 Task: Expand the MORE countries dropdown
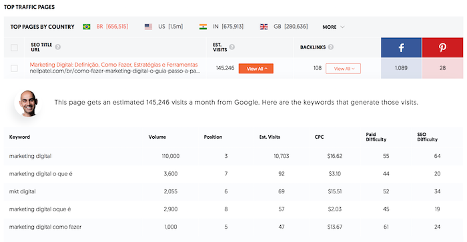tap(334, 27)
